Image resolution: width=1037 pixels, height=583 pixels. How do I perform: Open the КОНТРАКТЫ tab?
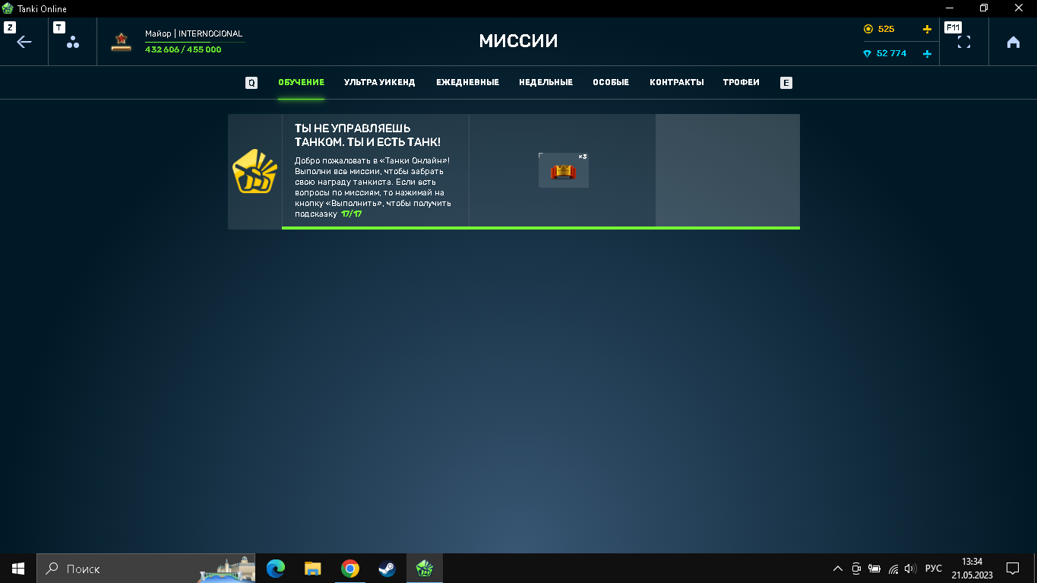click(x=676, y=83)
